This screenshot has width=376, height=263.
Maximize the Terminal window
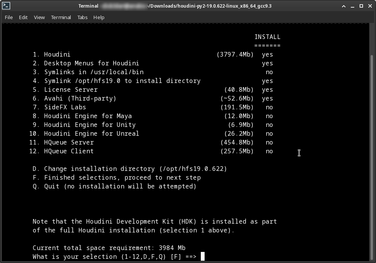[361, 6]
